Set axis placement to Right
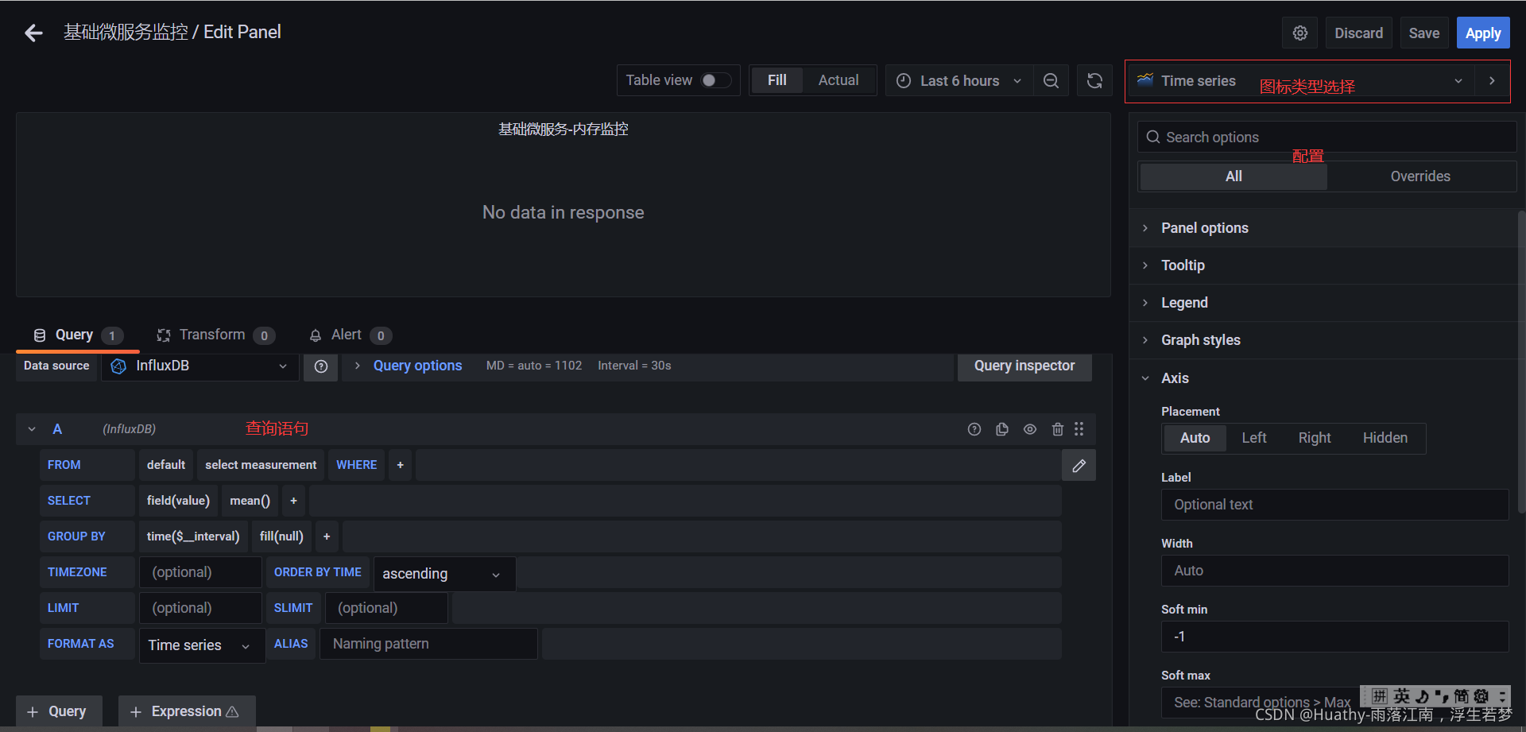The height and width of the screenshot is (732, 1526). [x=1315, y=438]
